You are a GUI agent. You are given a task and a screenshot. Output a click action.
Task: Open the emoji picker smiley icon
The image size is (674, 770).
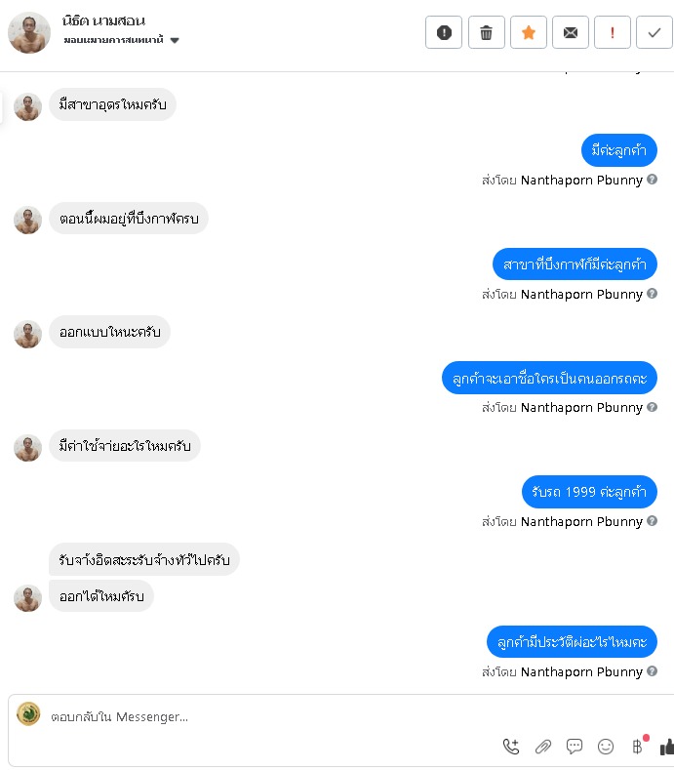(606, 747)
